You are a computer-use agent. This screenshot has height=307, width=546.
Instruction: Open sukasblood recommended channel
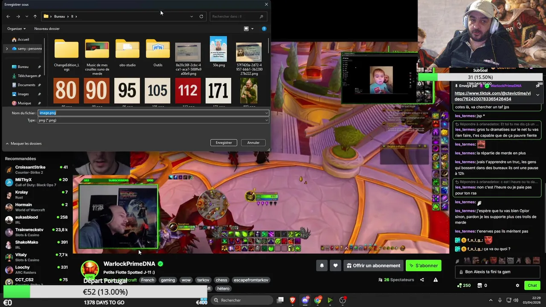point(36,220)
